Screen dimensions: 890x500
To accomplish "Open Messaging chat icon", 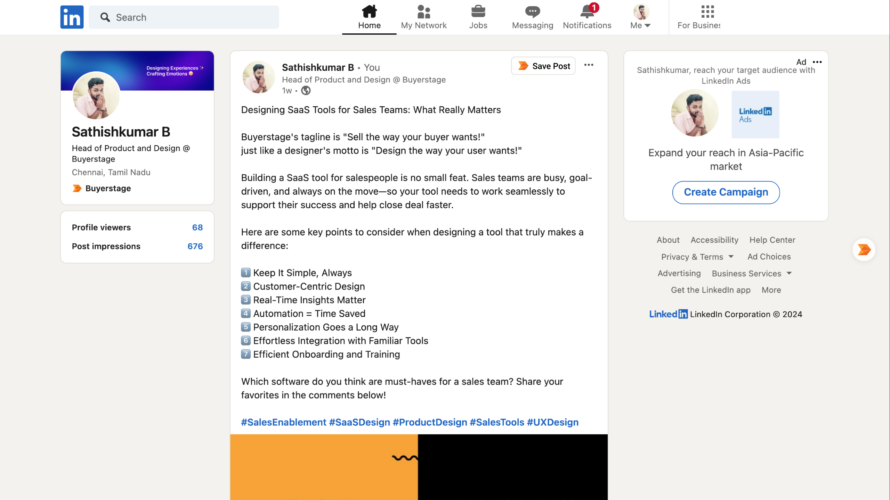I will click(532, 12).
